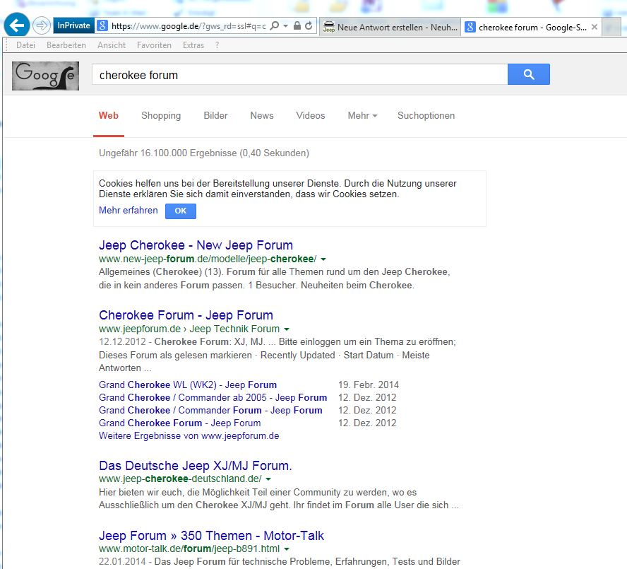Click the Google doodle logo

point(45,76)
